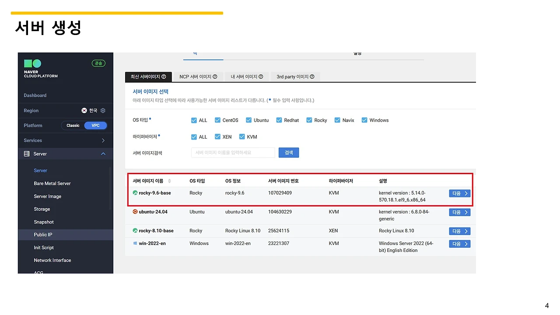The height and width of the screenshot is (315, 560).
Task: Toggle the Redhat checkbox
Action: point(279,120)
